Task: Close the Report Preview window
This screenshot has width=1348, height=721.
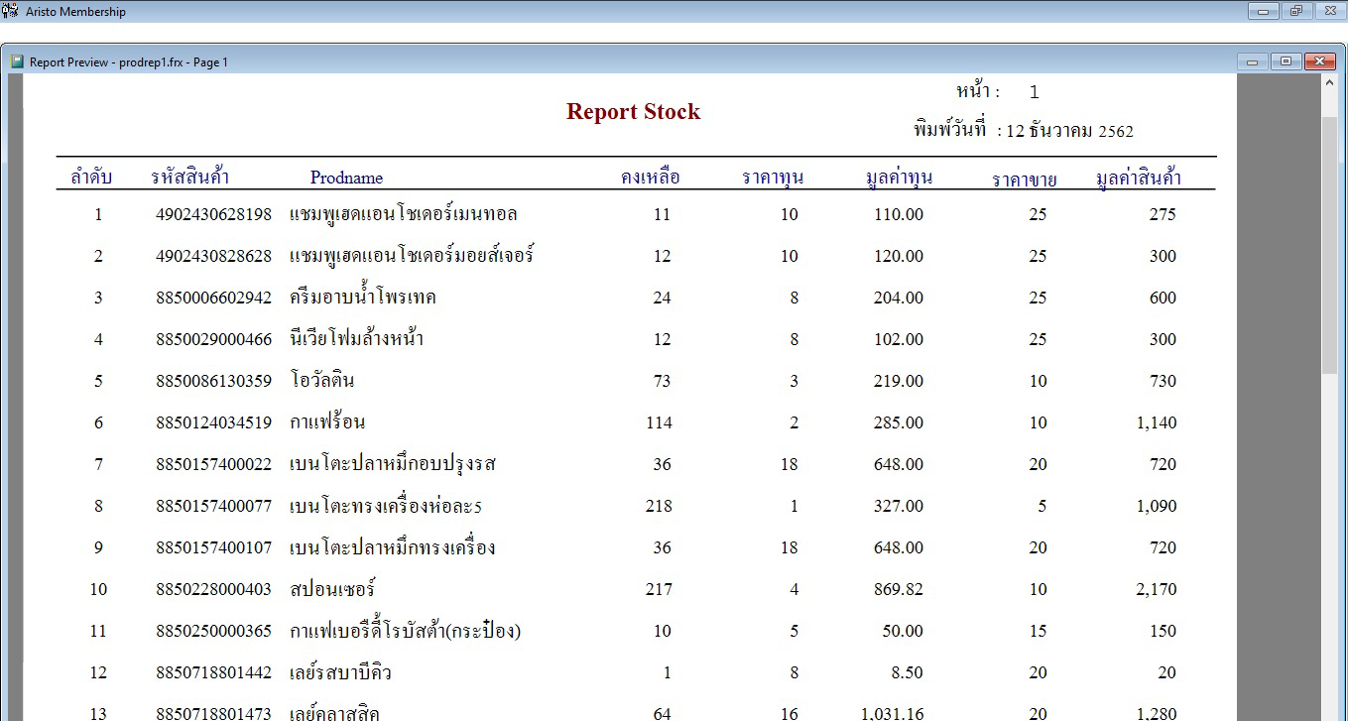Action: pyautogui.click(x=1319, y=61)
